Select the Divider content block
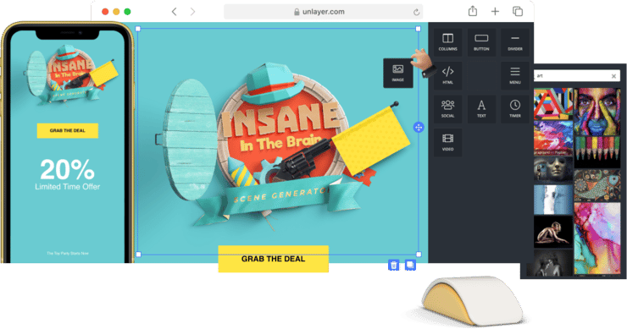Screen dimensions: 627x329 point(514,42)
